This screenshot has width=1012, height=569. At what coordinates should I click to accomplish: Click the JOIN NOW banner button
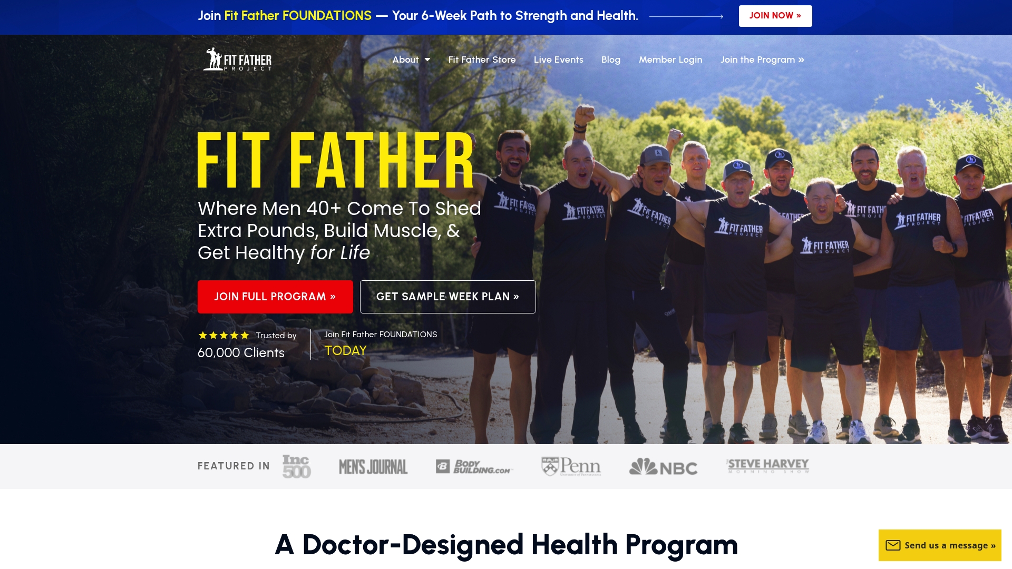coord(775,16)
